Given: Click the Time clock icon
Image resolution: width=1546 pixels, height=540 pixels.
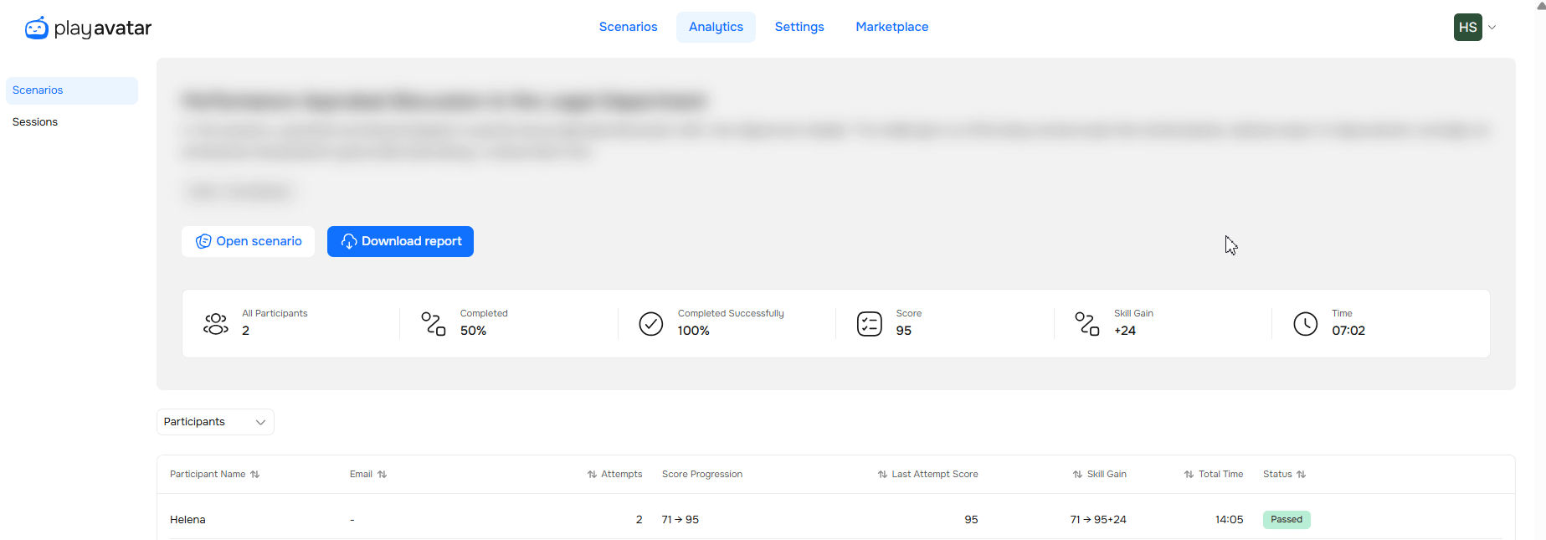Looking at the screenshot, I should click(1305, 324).
